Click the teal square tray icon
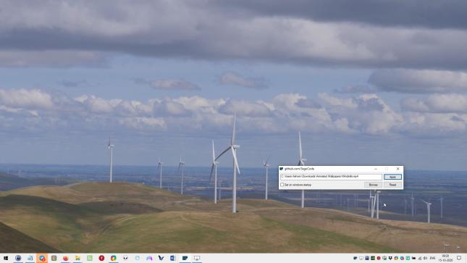The width and height of the screenshot is (467, 263). pyautogui.click(x=408, y=258)
